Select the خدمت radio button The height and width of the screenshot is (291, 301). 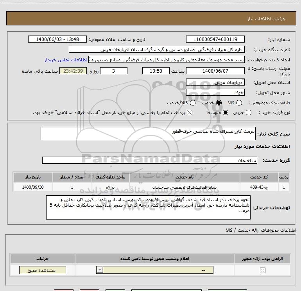pyautogui.click(x=219, y=103)
